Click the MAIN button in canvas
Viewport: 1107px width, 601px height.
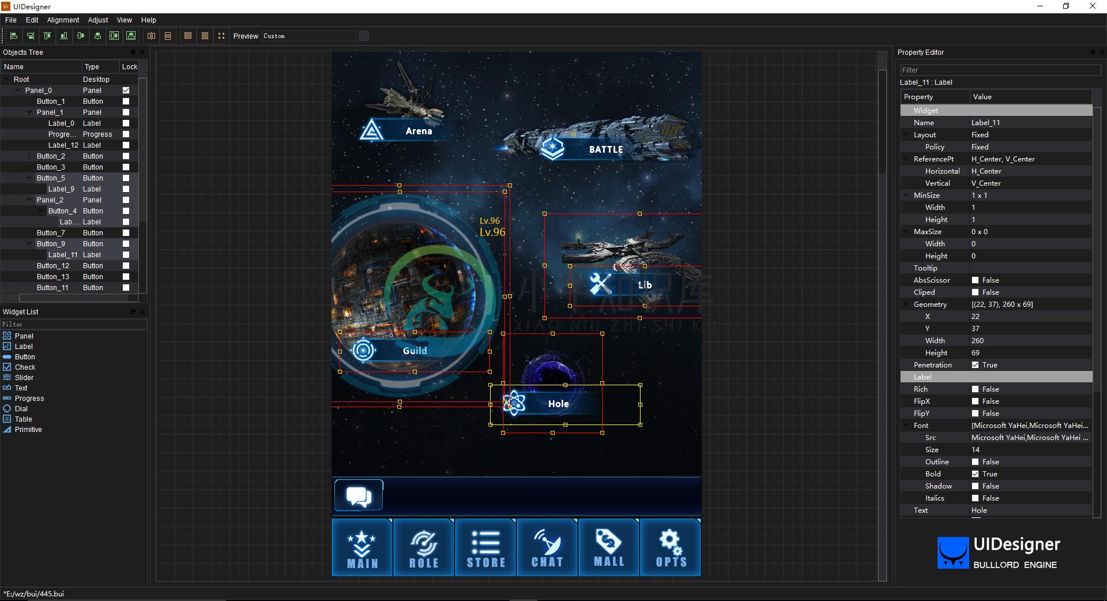point(362,547)
